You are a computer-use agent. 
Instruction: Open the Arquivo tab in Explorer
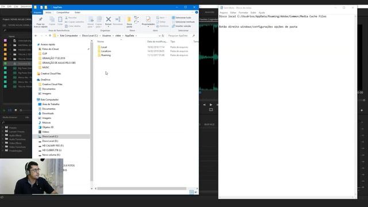[37, 13]
